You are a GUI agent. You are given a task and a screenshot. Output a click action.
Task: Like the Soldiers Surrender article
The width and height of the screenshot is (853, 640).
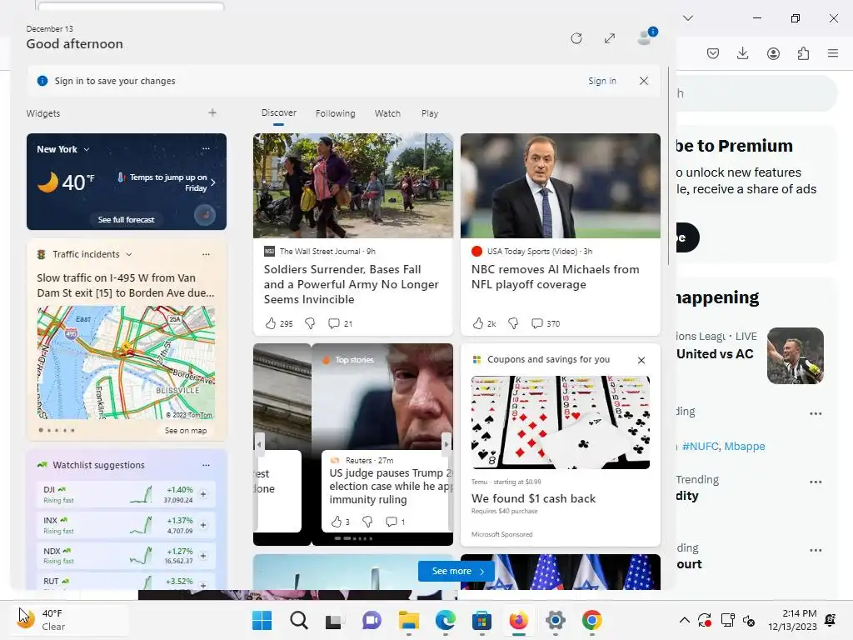tap(271, 323)
